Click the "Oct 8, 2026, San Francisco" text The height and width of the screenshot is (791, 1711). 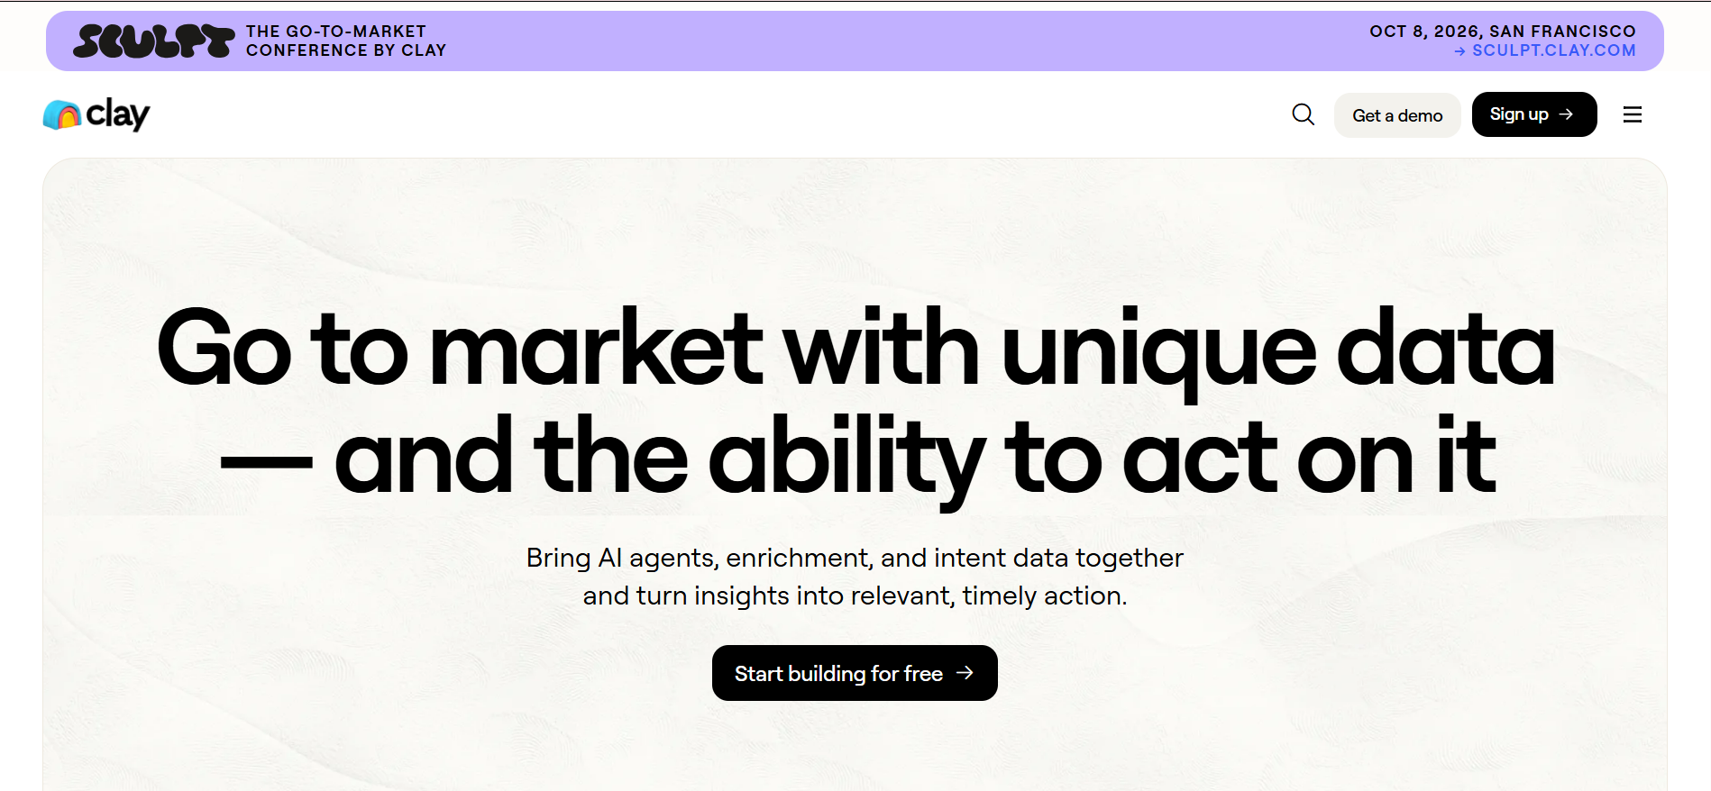[1502, 32]
